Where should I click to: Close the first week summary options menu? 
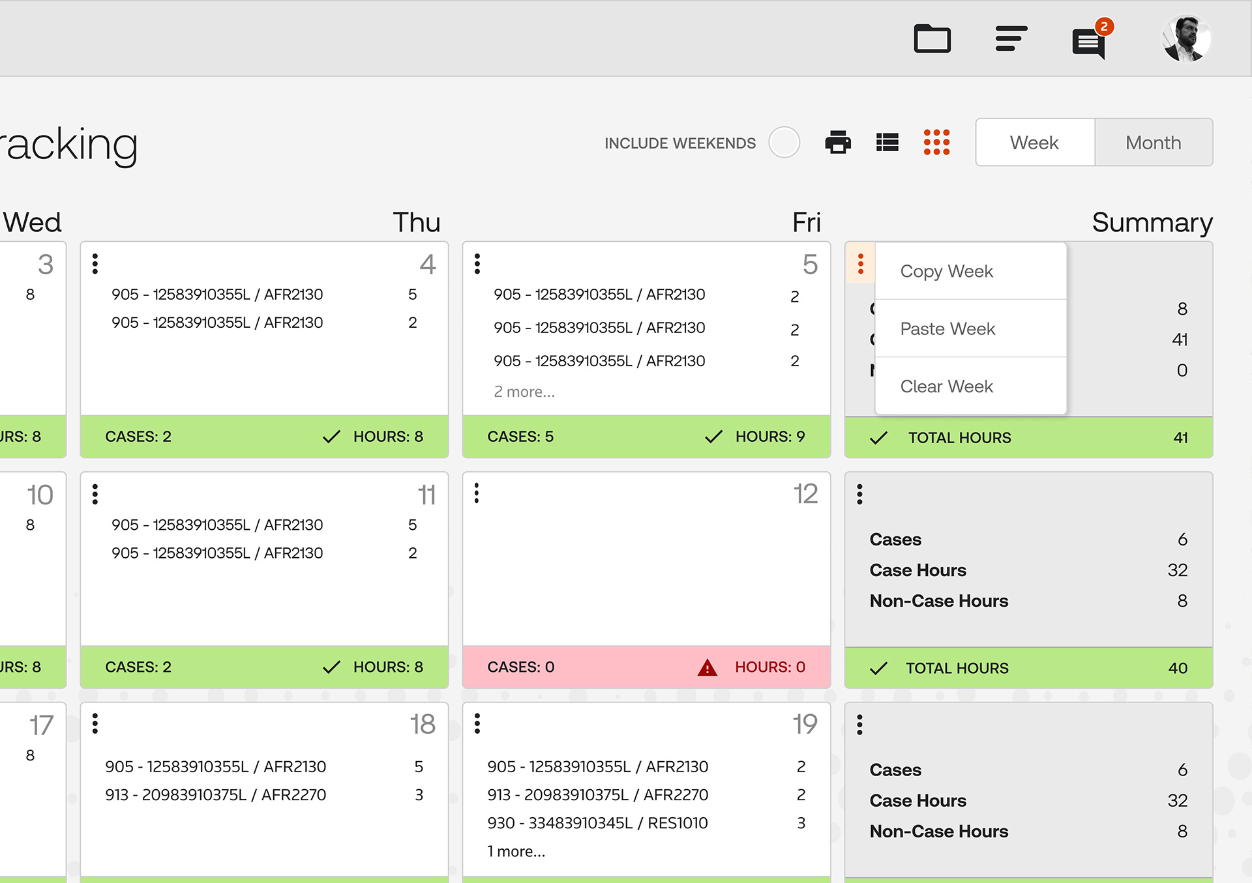pos(860,263)
